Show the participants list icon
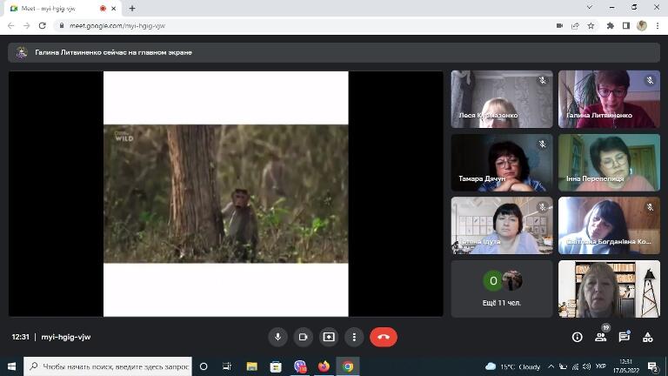 tap(601, 337)
